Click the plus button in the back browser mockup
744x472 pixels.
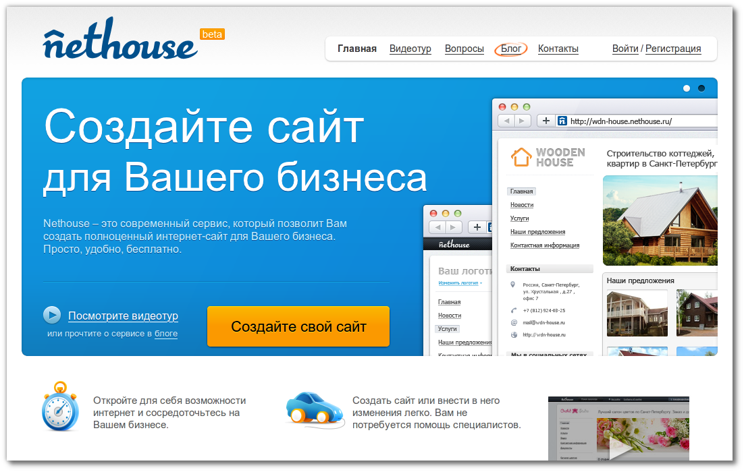(477, 227)
